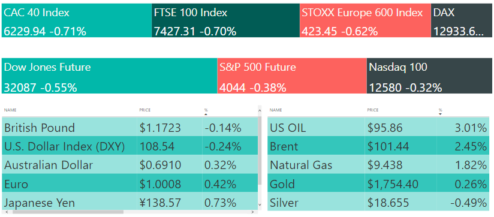494x217 pixels.
Task: Click the sort arrow under commodities % column
Action: (x=440, y=114)
